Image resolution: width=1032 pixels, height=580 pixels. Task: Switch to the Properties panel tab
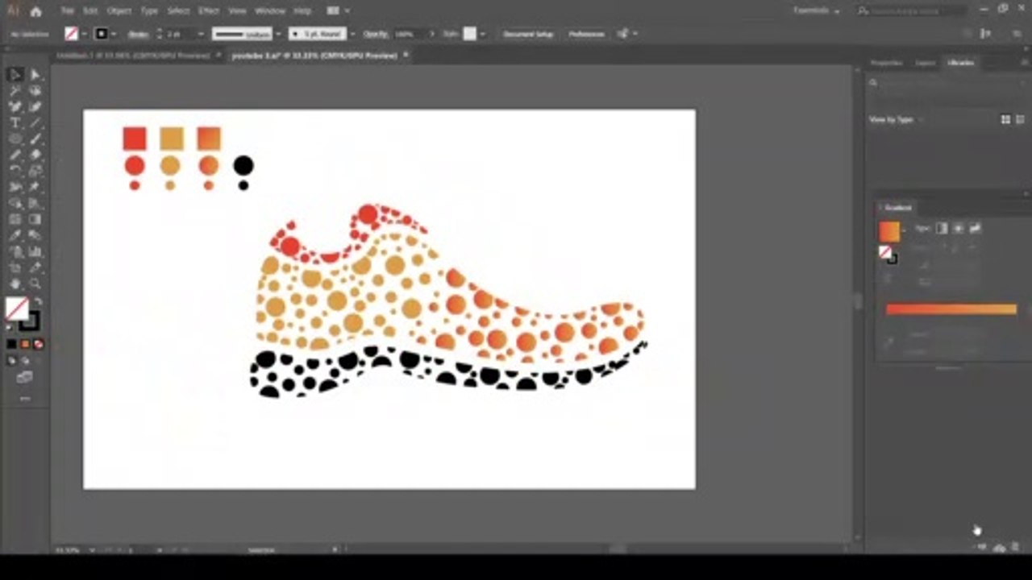pyautogui.click(x=886, y=63)
